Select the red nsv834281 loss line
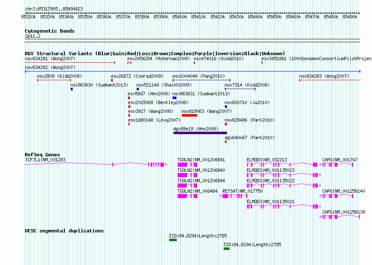This screenshot has height=265, width=372. (70, 63)
